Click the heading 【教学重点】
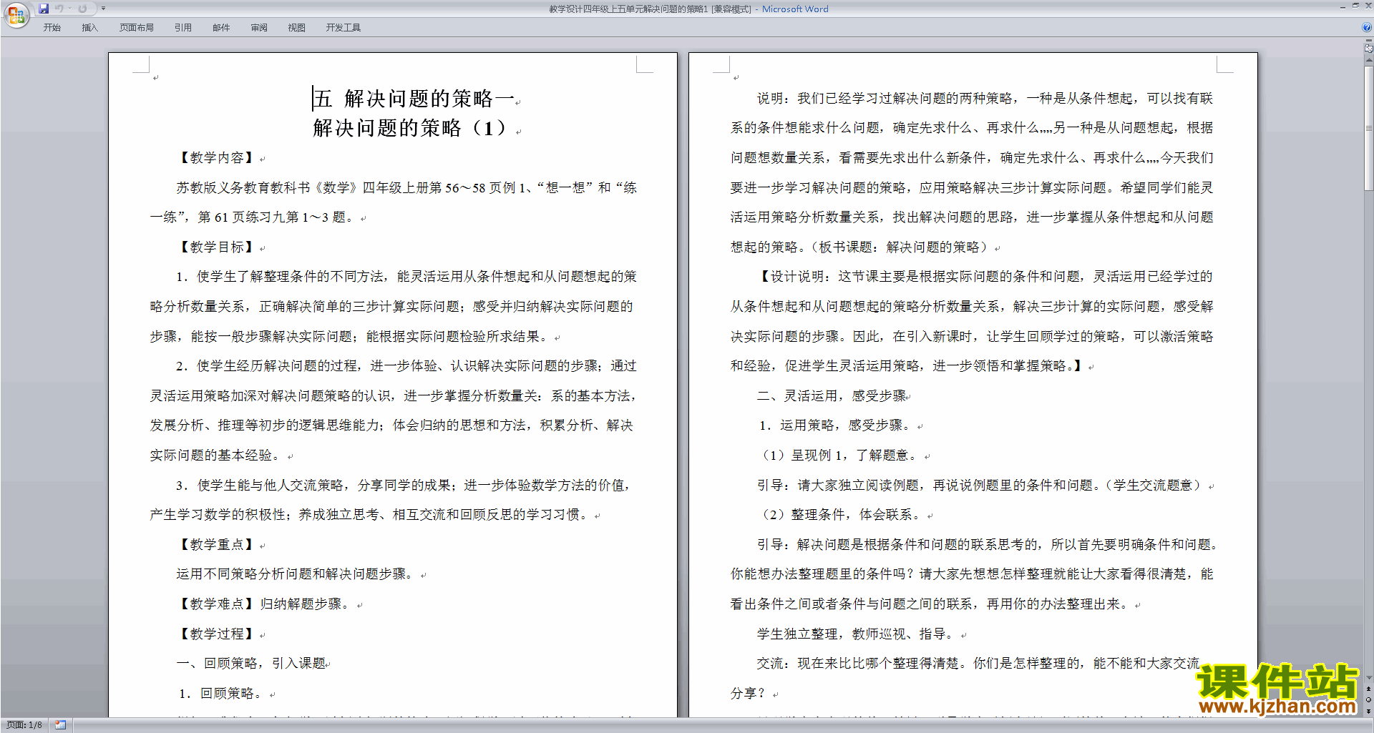 pos(217,545)
